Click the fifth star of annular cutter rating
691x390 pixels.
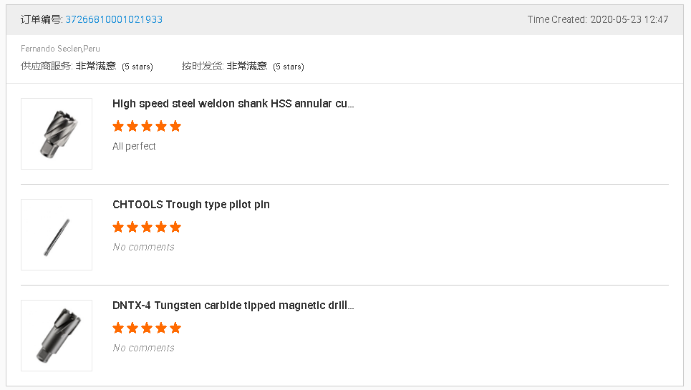pos(175,126)
